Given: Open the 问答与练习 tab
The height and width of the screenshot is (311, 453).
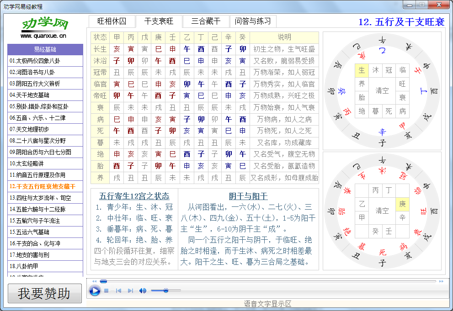Looking at the screenshot, I should point(253,21).
